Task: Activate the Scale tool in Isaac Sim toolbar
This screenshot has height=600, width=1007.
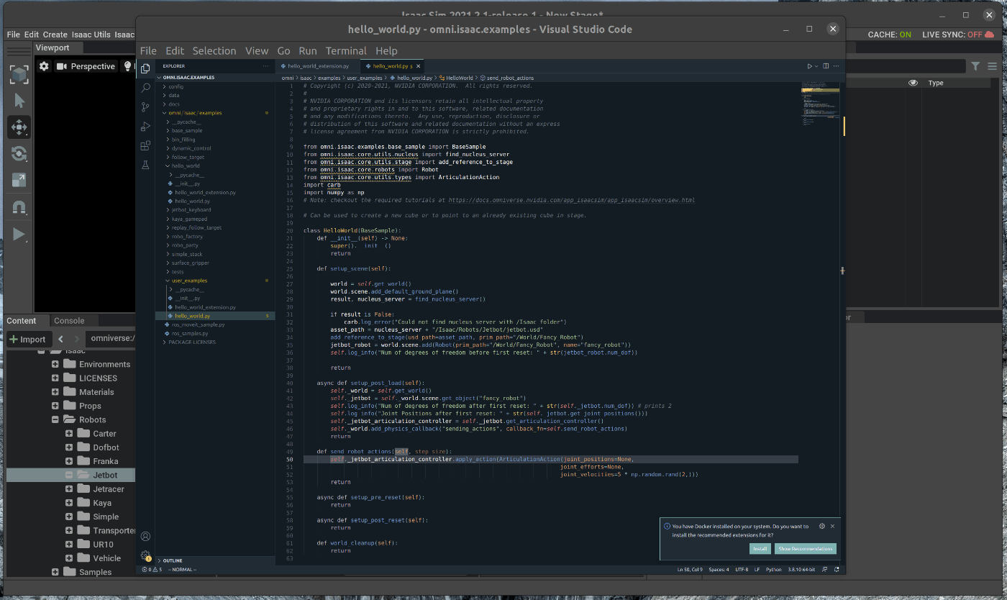Action: click(x=19, y=181)
